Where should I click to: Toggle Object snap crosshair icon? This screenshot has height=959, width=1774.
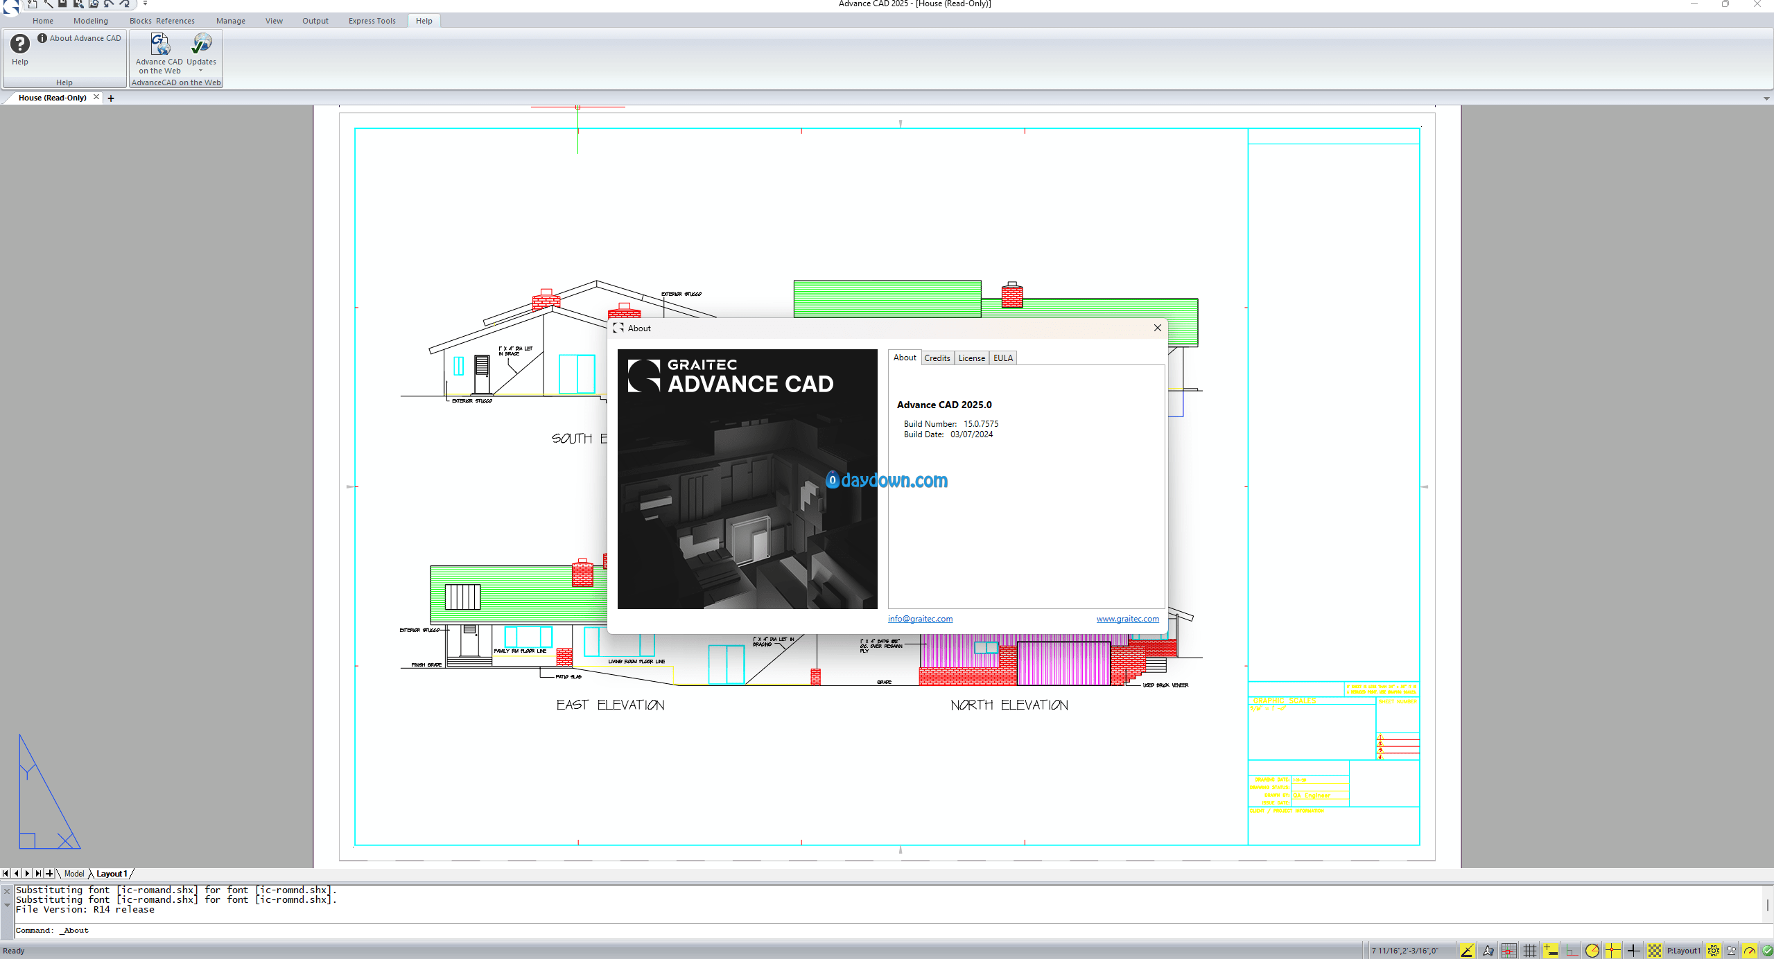(x=1612, y=951)
